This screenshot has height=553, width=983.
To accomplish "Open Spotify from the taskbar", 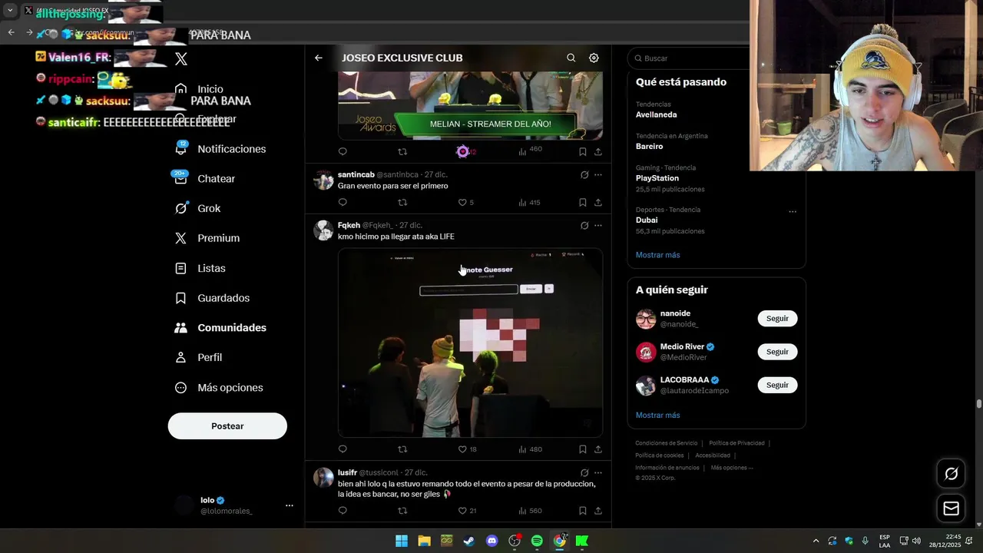I will (x=537, y=541).
